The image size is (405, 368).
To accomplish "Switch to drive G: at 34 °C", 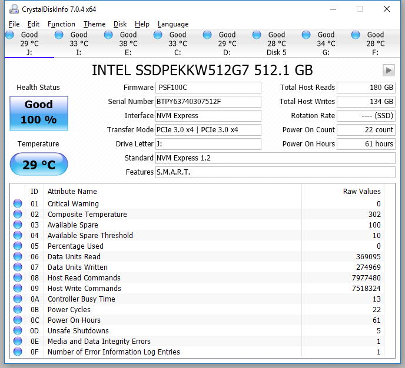I will pyautogui.click(x=326, y=44).
